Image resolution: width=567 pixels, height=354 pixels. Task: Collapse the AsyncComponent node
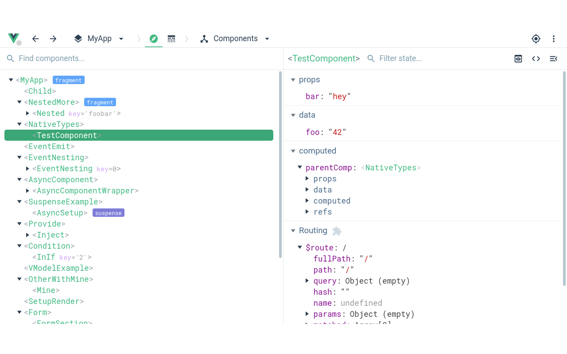[19, 180]
